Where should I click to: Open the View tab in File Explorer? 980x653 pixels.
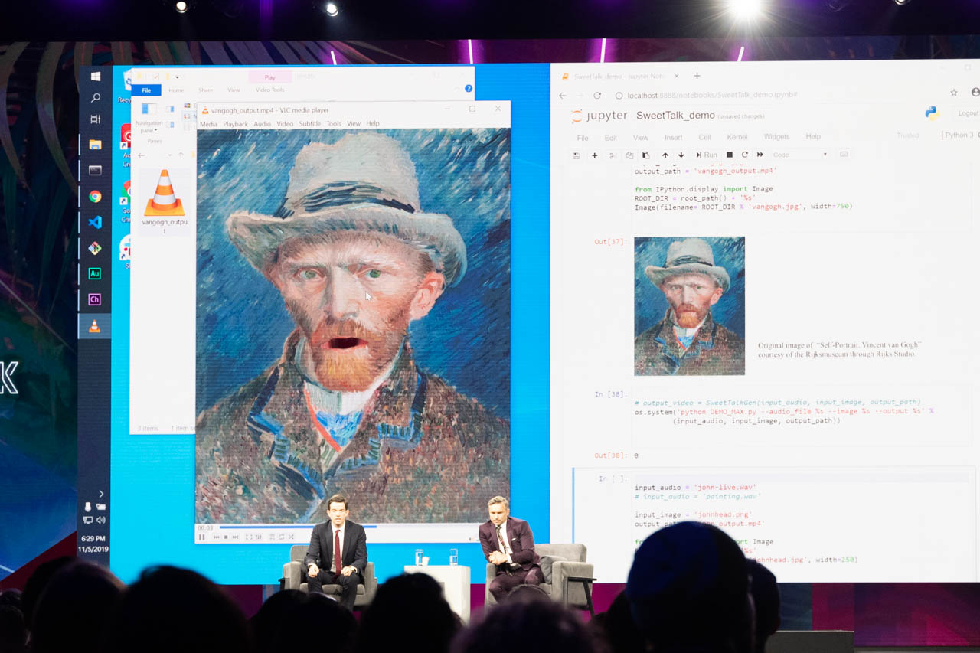[234, 90]
